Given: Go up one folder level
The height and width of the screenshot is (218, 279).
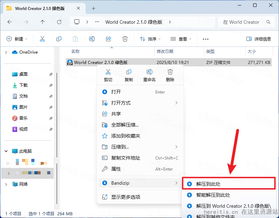Looking at the screenshot, I should coord(42,22).
